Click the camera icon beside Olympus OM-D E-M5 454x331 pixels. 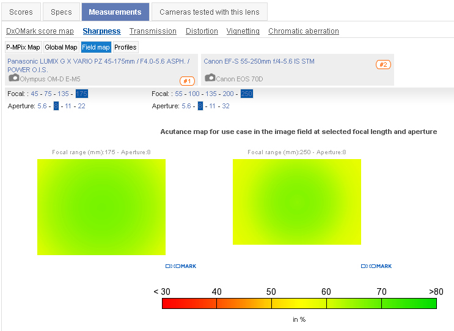coord(13,78)
